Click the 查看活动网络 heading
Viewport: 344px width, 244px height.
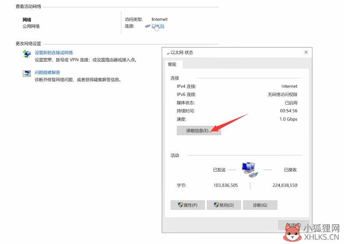tap(28, 7)
